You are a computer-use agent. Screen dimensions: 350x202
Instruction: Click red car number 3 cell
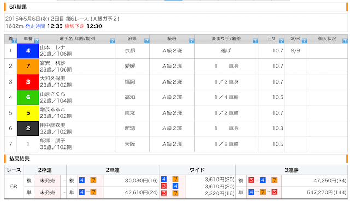(28, 82)
